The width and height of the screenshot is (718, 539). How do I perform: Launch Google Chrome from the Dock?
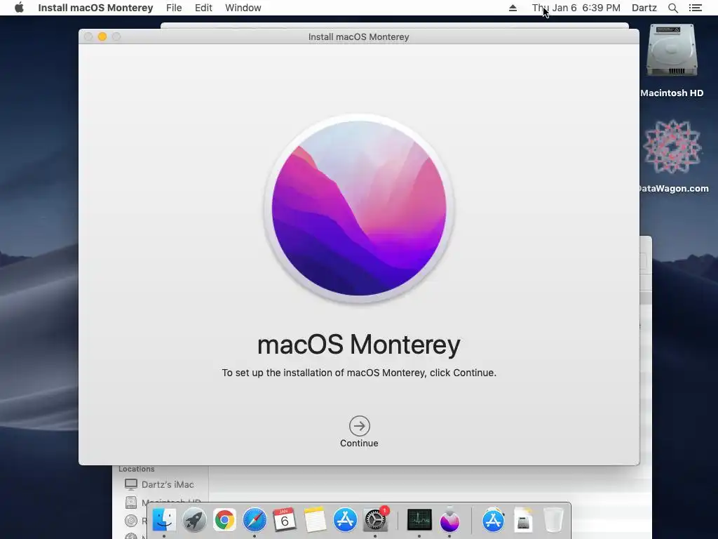[x=224, y=520]
